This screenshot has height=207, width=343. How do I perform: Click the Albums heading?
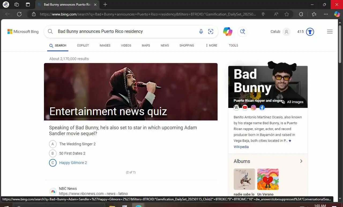coord(242,161)
